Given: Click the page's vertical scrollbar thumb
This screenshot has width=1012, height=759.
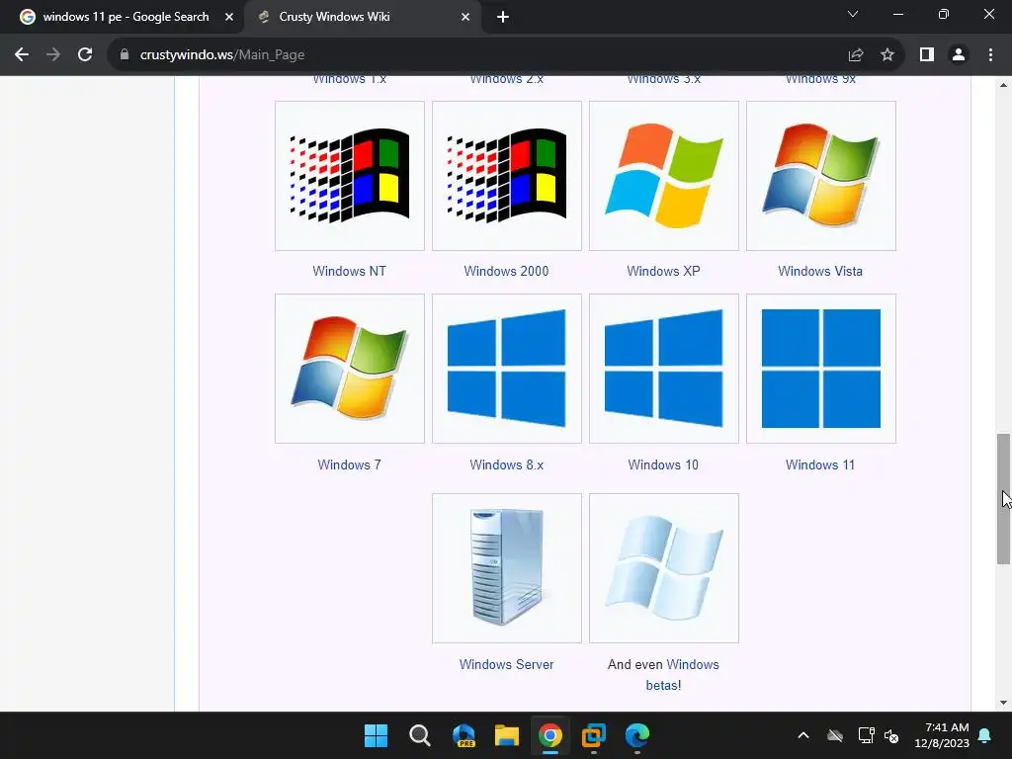Looking at the screenshot, I should click(x=1004, y=499).
